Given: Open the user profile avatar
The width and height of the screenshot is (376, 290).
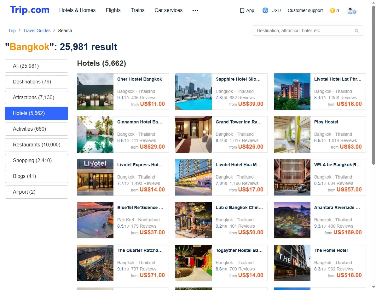Looking at the screenshot, I should [351, 11].
